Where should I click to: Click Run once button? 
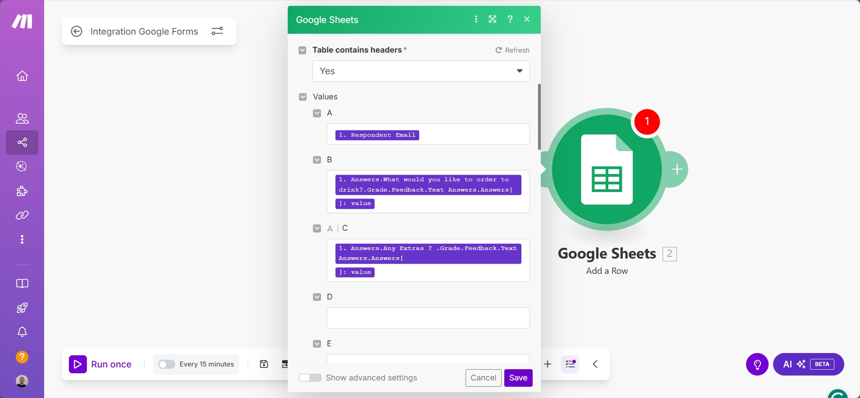click(x=101, y=364)
